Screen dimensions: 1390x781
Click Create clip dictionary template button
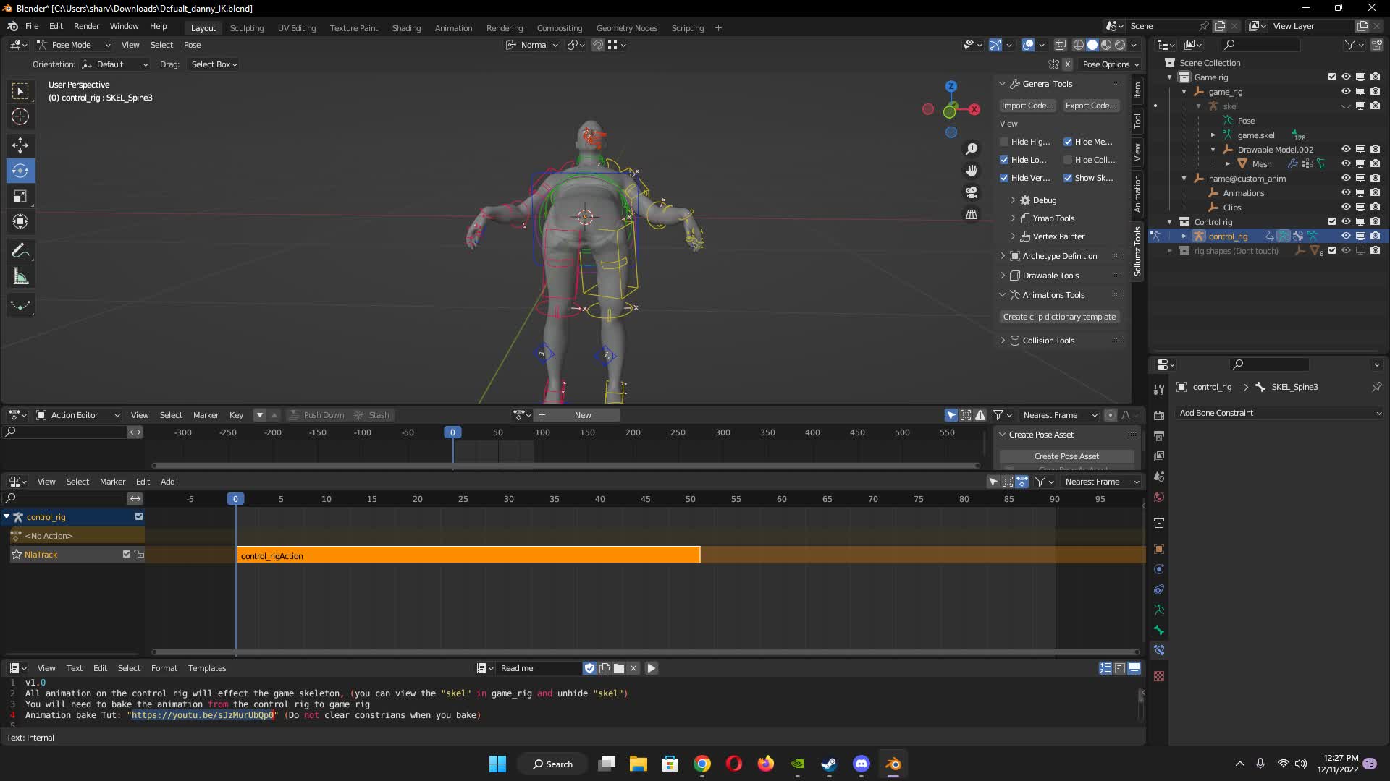tap(1059, 317)
